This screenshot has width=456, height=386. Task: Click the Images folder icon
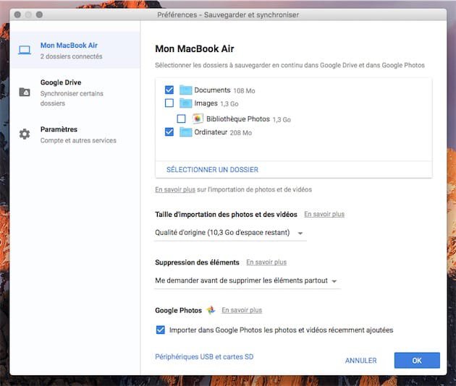click(184, 104)
